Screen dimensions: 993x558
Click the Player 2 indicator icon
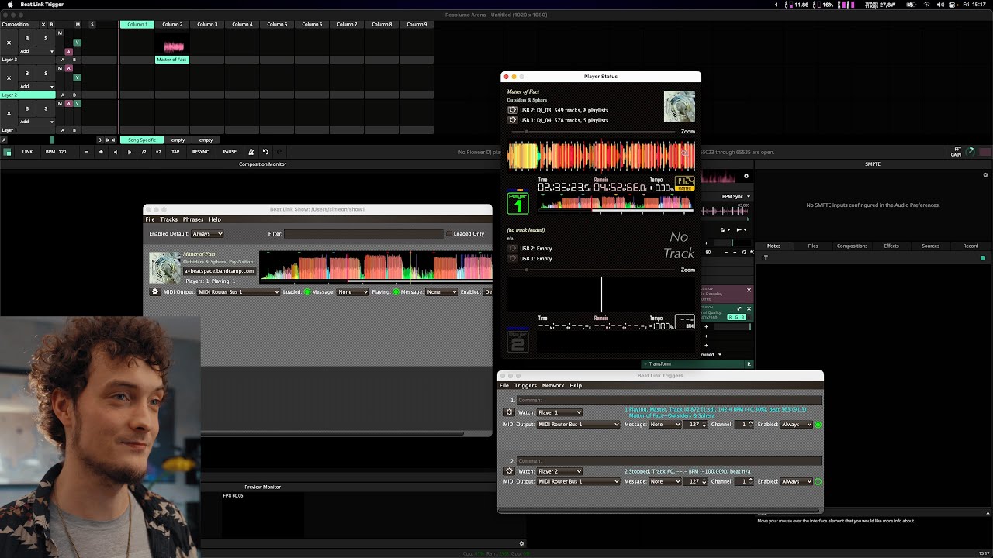517,340
